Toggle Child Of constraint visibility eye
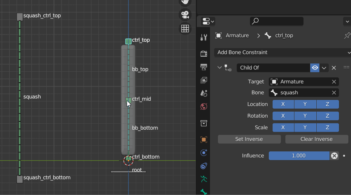The width and height of the screenshot is (351, 195). click(x=315, y=68)
